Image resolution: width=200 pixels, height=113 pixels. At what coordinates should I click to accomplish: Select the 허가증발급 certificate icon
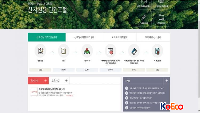[157, 51]
